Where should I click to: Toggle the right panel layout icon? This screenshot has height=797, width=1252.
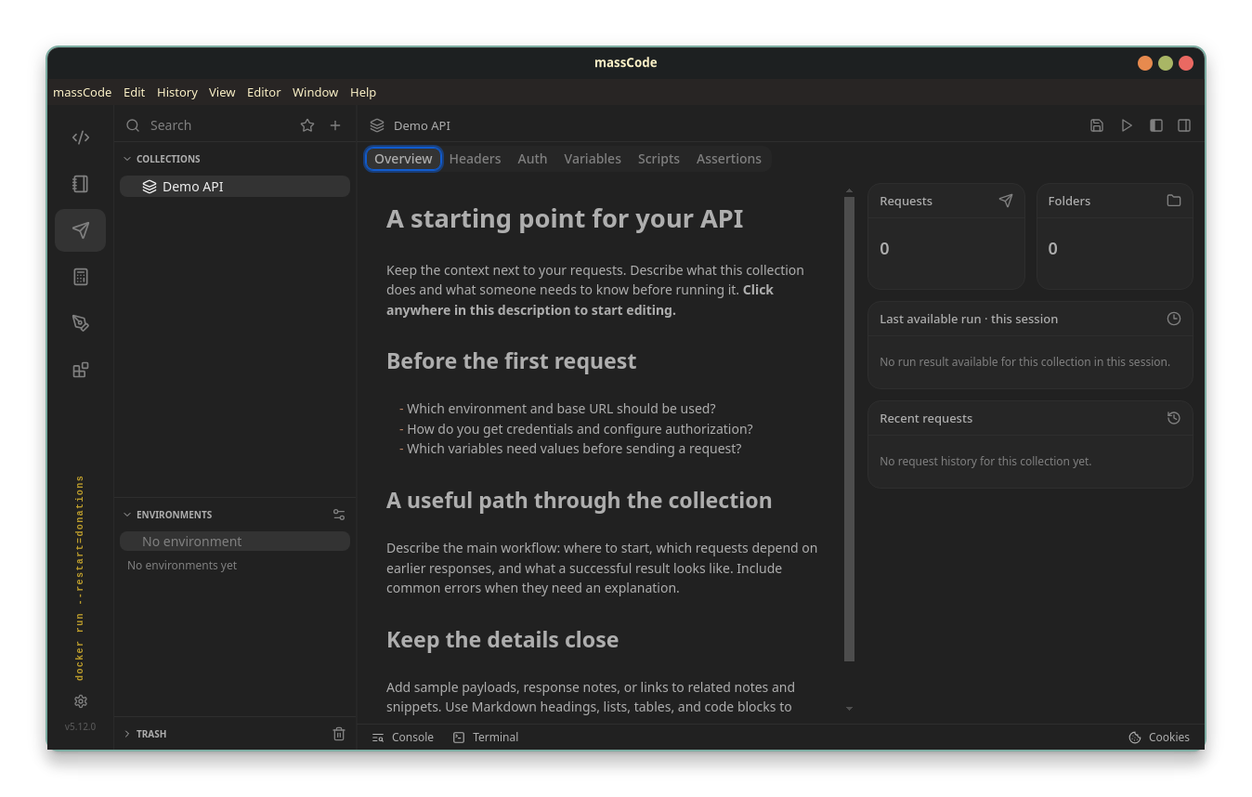point(1184,125)
